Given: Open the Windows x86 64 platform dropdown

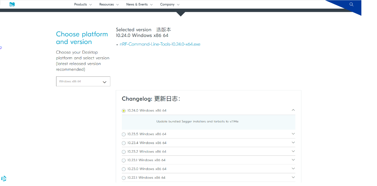Looking at the screenshot, I should [83, 81].
